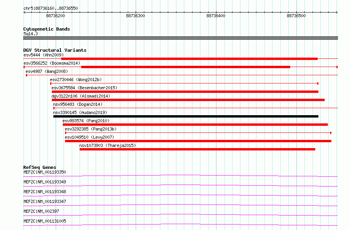Image resolution: width=349 pixels, height=230 pixels.
Task: Click the RefSeq Genes track heading
Action: 40,167
